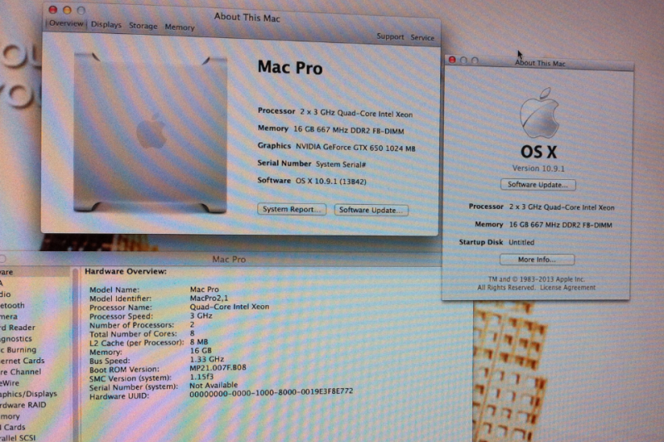Select Card Reader in System Report sidebar
664x442 pixels.
[x=17, y=328]
